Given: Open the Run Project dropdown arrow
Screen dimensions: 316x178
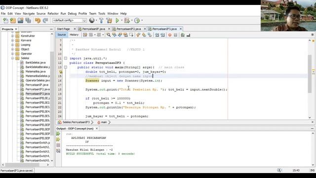Looking at the screenshot, I should coord(121,20).
